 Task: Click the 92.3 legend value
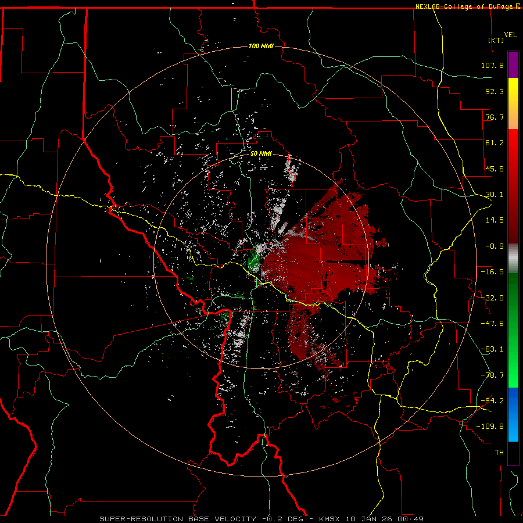click(x=495, y=91)
